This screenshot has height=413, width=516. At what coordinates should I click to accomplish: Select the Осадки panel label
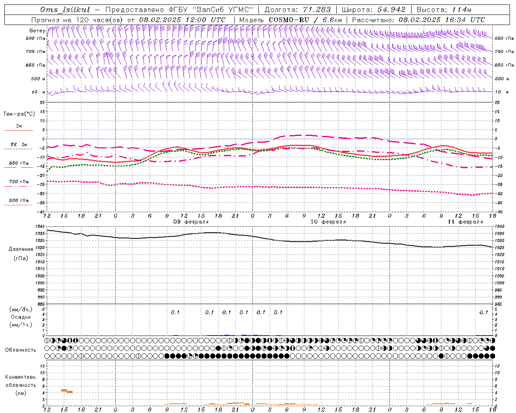pyautogui.click(x=21, y=317)
